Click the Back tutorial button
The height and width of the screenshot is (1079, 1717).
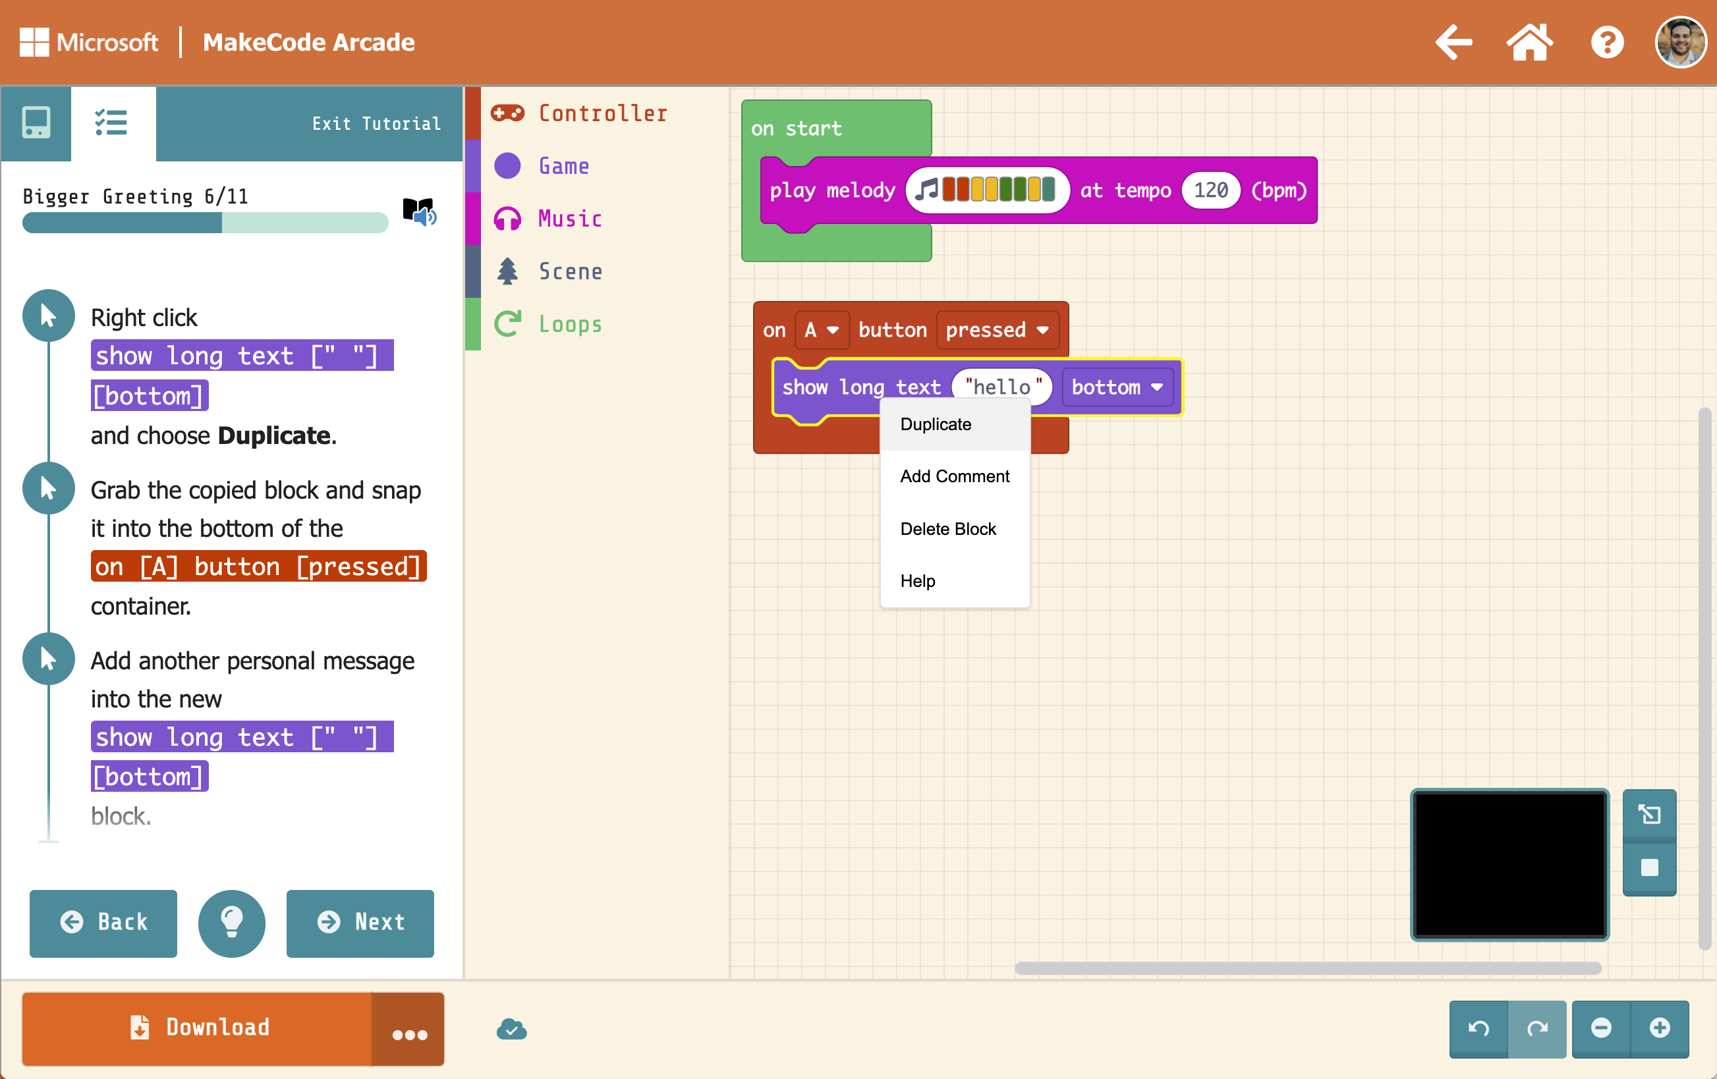tap(103, 922)
